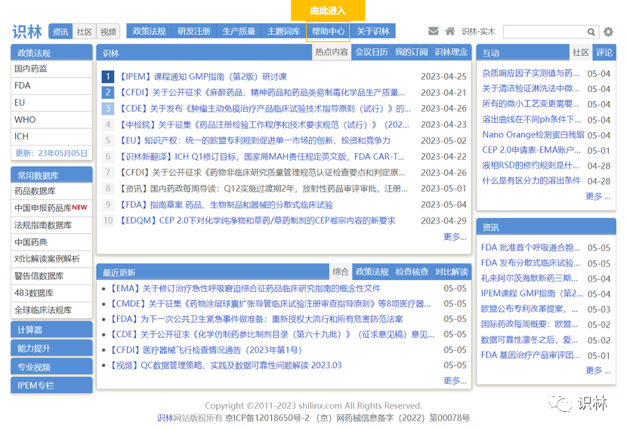Open 483数据库 in sidebar
Image resolution: width=627 pixels, height=430 pixels.
pyautogui.click(x=51, y=293)
